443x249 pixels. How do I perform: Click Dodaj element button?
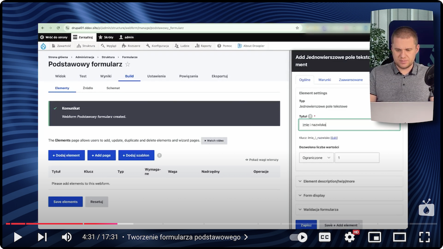(x=66, y=155)
